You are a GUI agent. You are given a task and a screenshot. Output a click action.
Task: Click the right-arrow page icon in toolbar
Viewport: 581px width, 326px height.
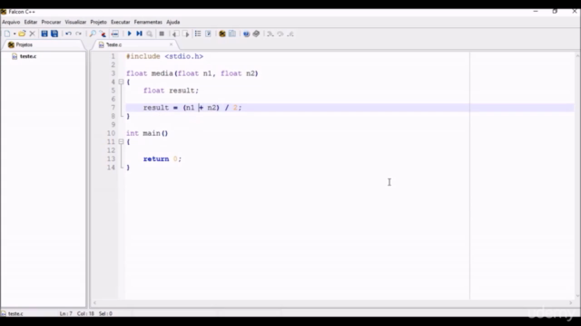(185, 34)
